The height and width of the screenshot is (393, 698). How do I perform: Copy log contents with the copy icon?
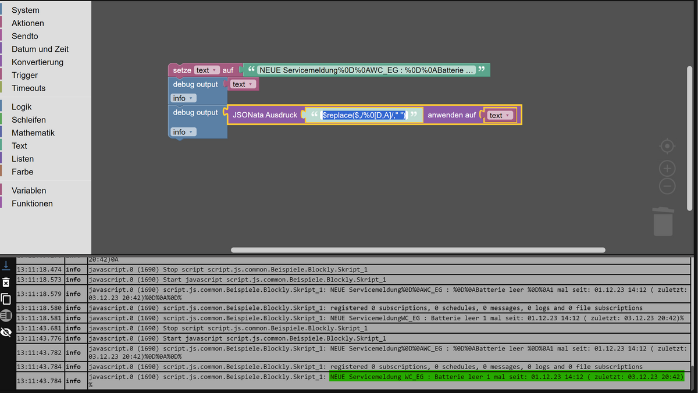[x=6, y=299]
